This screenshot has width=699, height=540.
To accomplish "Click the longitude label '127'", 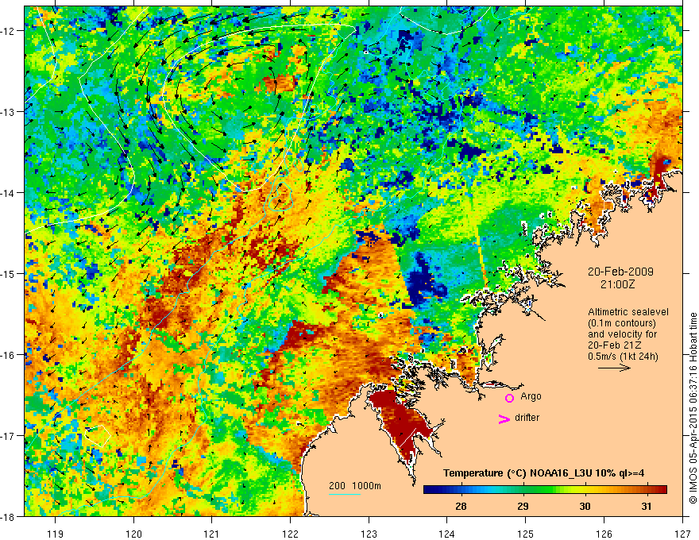I will 682,534.
